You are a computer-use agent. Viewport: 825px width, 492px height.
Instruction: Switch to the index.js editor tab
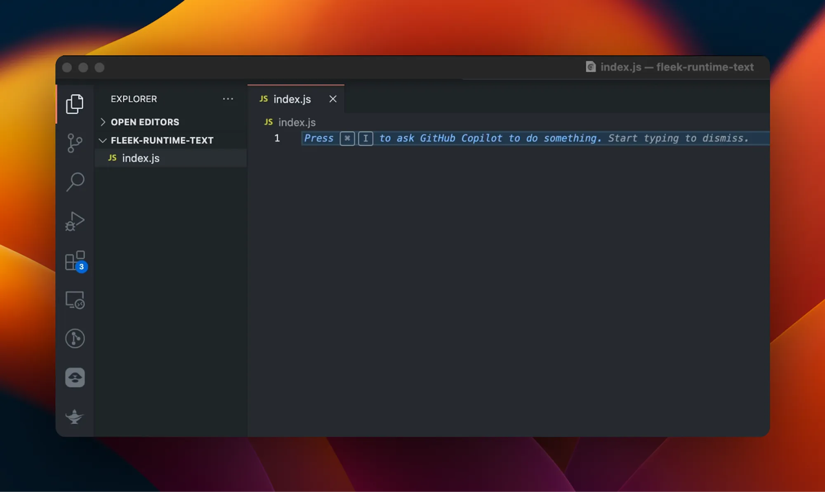coord(292,99)
